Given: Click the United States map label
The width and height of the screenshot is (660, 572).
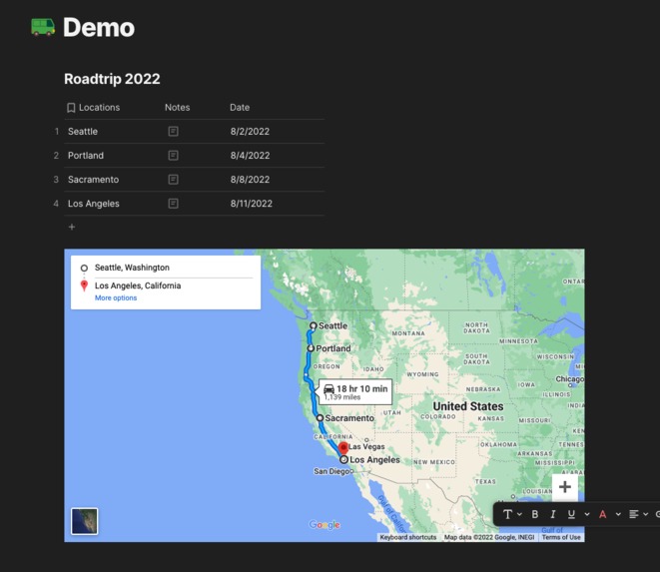Looking at the screenshot, I should 468,406.
